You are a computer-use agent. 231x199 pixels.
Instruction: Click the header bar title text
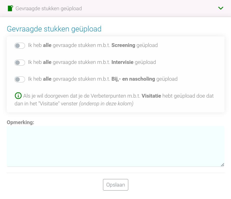[48, 8]
